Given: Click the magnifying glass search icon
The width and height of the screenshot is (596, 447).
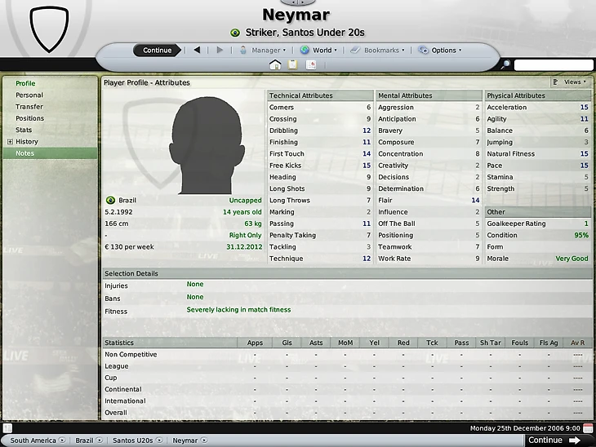Looking at the screenshot, I should (505, 64).
